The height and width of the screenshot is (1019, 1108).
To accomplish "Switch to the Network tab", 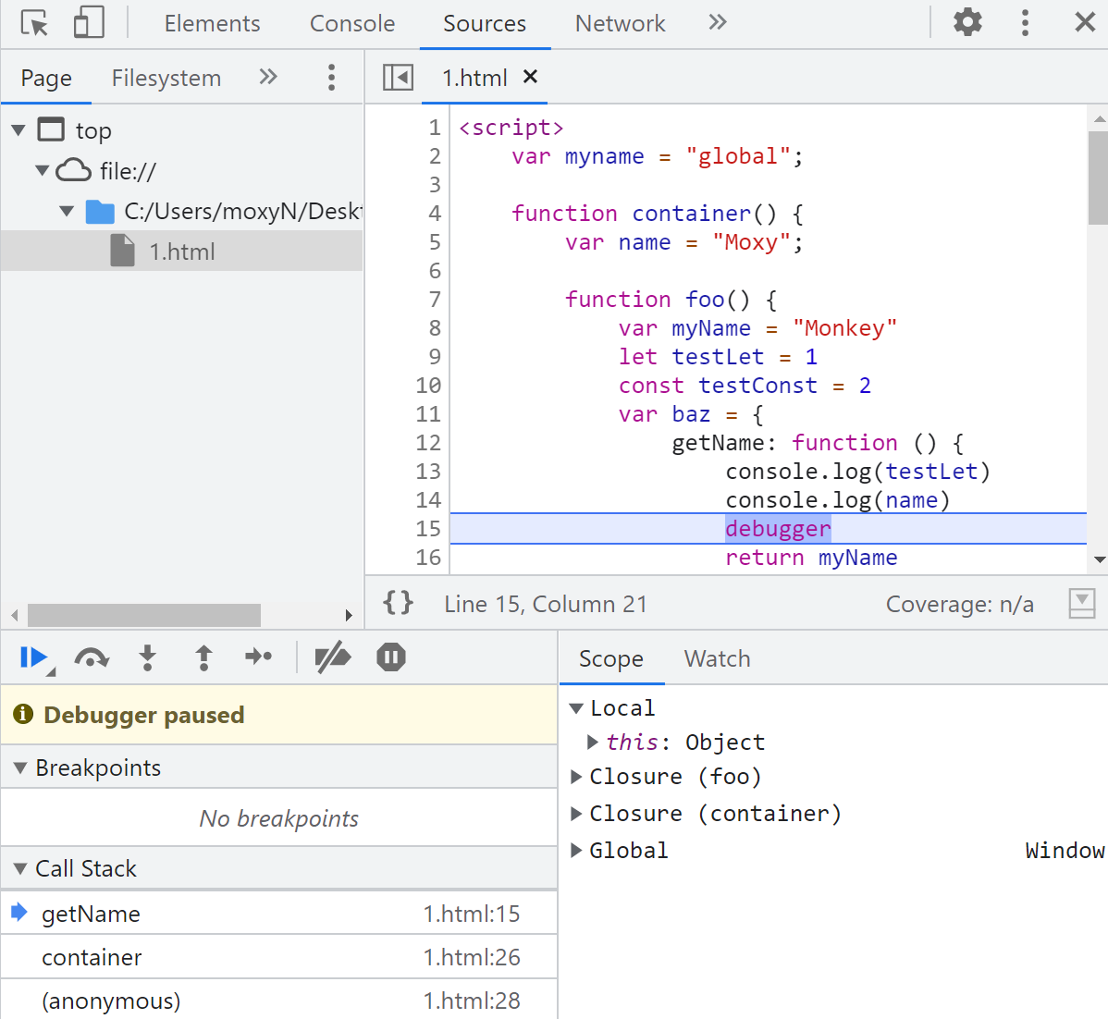I will click(620, 23).
